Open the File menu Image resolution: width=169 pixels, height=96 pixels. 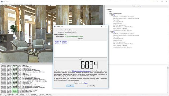tap(2, 4)
